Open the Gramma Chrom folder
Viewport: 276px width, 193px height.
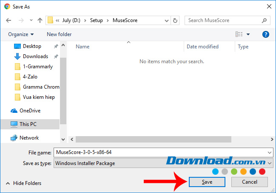click(x=41, y=87)
